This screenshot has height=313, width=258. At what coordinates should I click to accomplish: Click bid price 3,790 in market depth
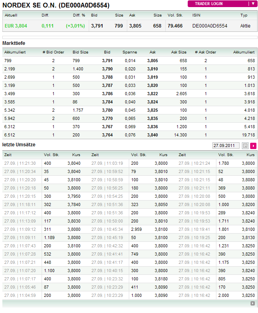point(107,69)
